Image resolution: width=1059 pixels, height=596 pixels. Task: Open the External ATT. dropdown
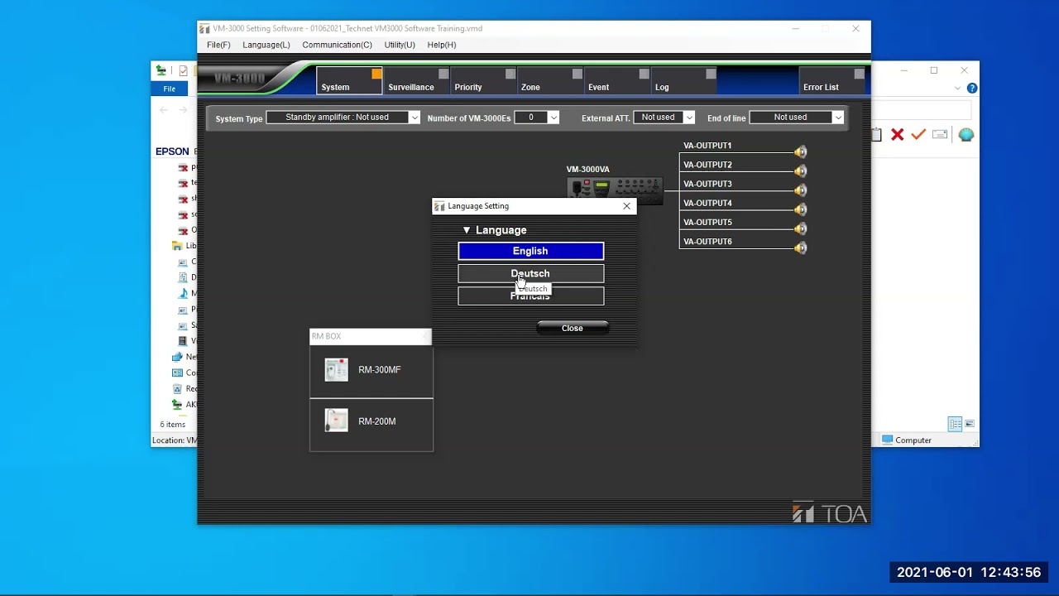[x=688, y=118]
